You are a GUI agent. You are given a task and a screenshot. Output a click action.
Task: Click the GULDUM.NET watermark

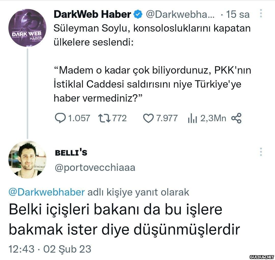[262, 257]
